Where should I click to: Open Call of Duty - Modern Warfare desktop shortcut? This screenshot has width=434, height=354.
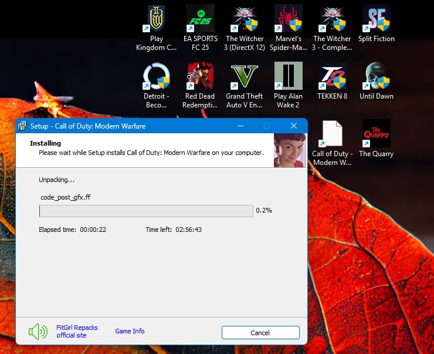click(332, 143)
